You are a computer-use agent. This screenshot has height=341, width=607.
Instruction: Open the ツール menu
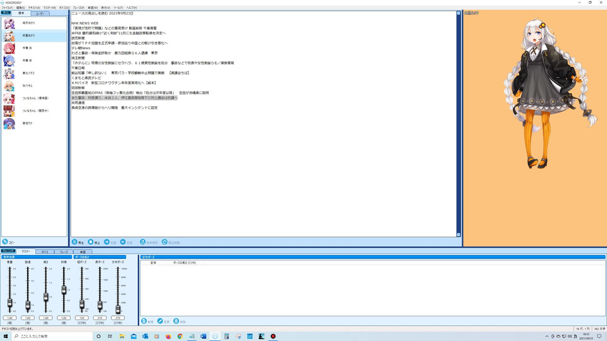[118, 8]
